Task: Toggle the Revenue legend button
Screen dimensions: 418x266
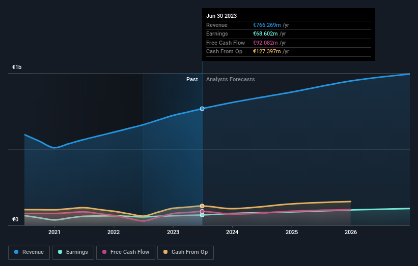Action: tap(29, 252)
